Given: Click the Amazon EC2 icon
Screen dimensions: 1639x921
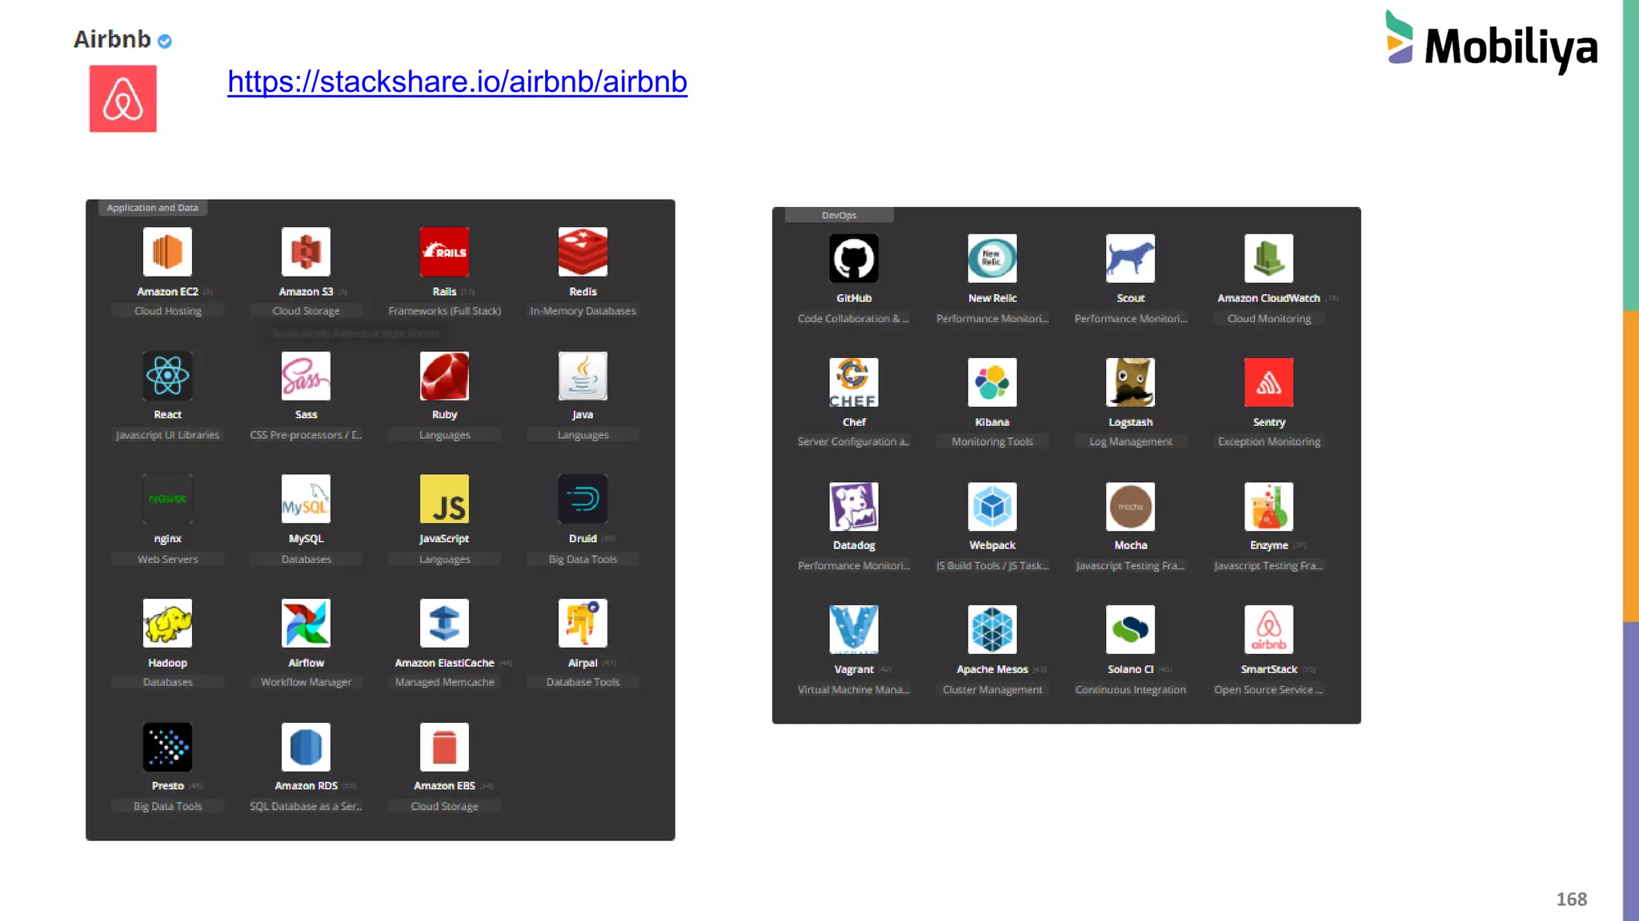Looking at the screenshot, I should (x=167, y=252).
